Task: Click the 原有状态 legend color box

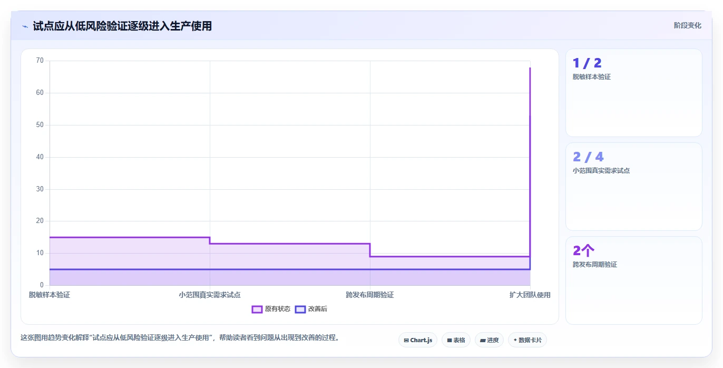Action: [x=257, y=309]
